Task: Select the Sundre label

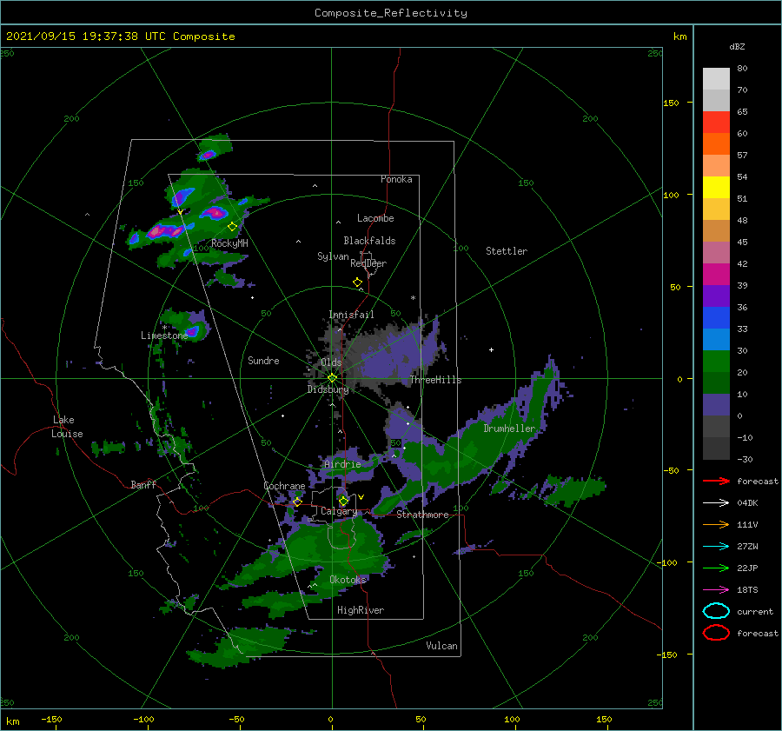Action: [263, 360]
